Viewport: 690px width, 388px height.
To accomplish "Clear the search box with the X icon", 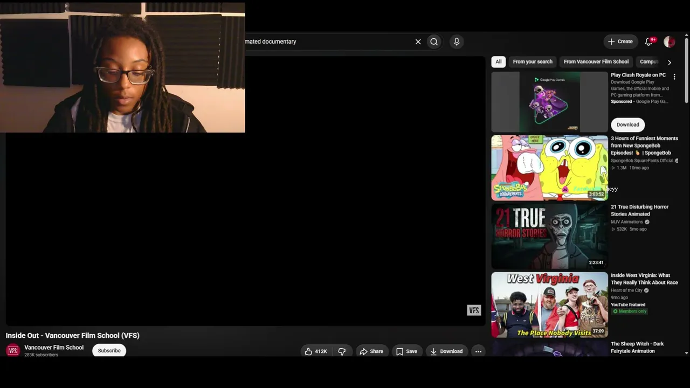I will [x=418, y=41].
